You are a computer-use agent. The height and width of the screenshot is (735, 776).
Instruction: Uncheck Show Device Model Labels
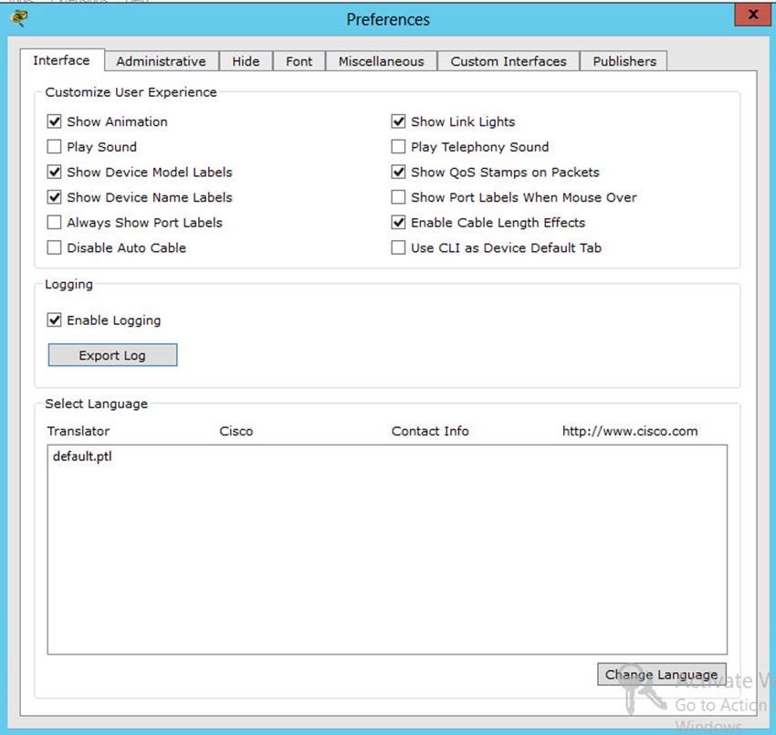54,173
